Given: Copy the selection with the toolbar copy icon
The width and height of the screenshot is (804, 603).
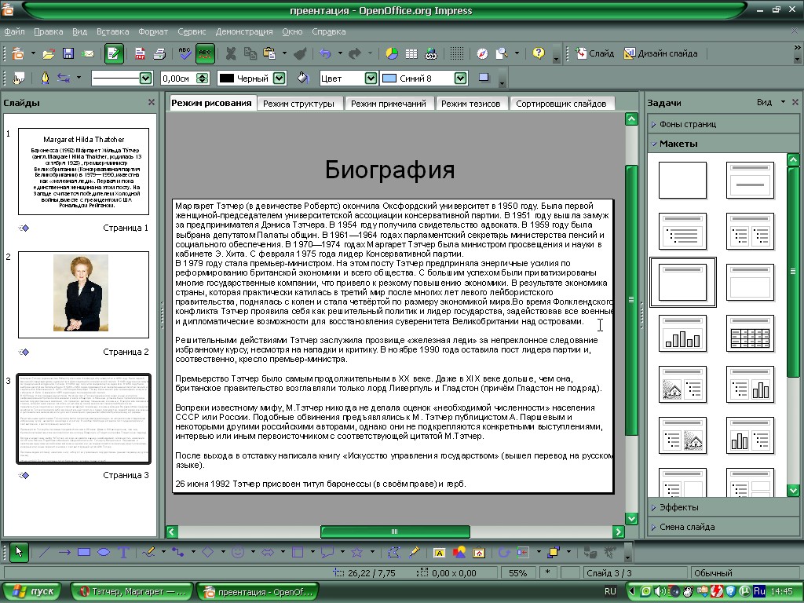Looking at the screenshot, I should 250,53.
